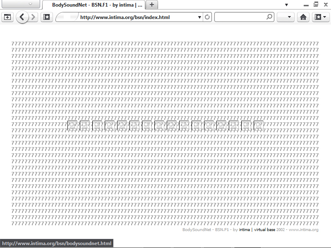Screen dimensions: 331x248
Task: Click the Home icon in toolbar
Action: pos(303,17)
